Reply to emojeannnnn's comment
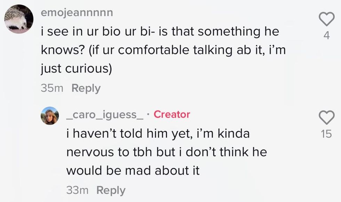 (x=86, y=88)
